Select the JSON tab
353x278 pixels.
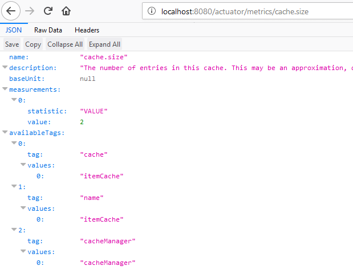pyautogui.click(x=14, y=30)
